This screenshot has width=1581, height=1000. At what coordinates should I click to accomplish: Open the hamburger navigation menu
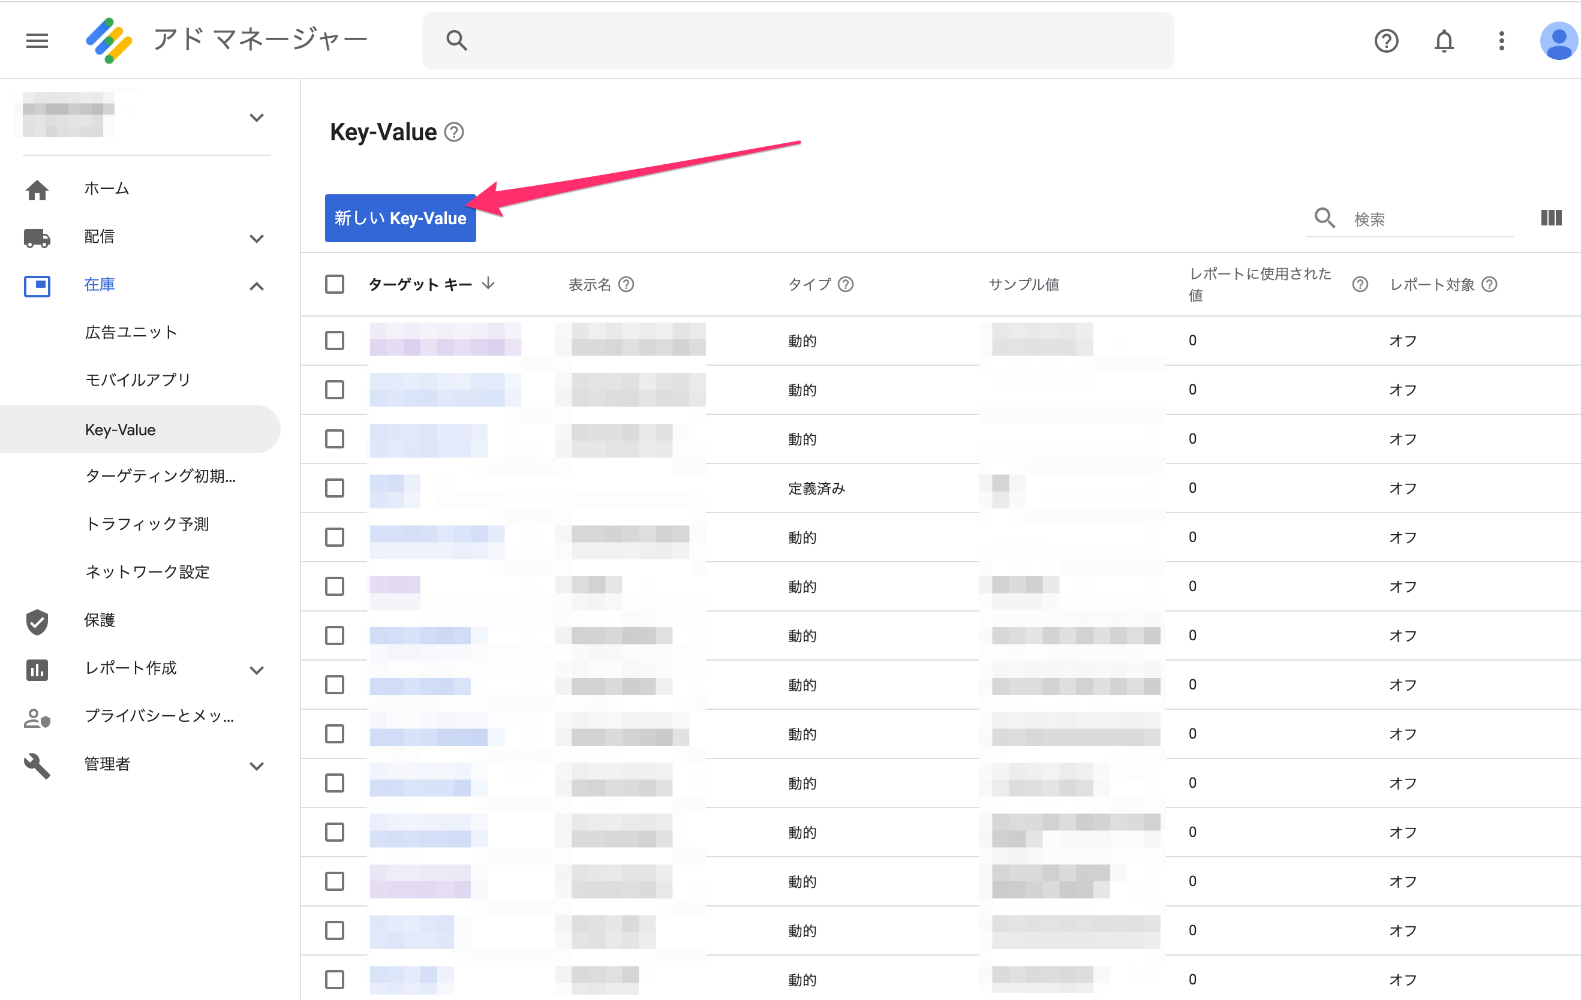[x=37, y=40]
